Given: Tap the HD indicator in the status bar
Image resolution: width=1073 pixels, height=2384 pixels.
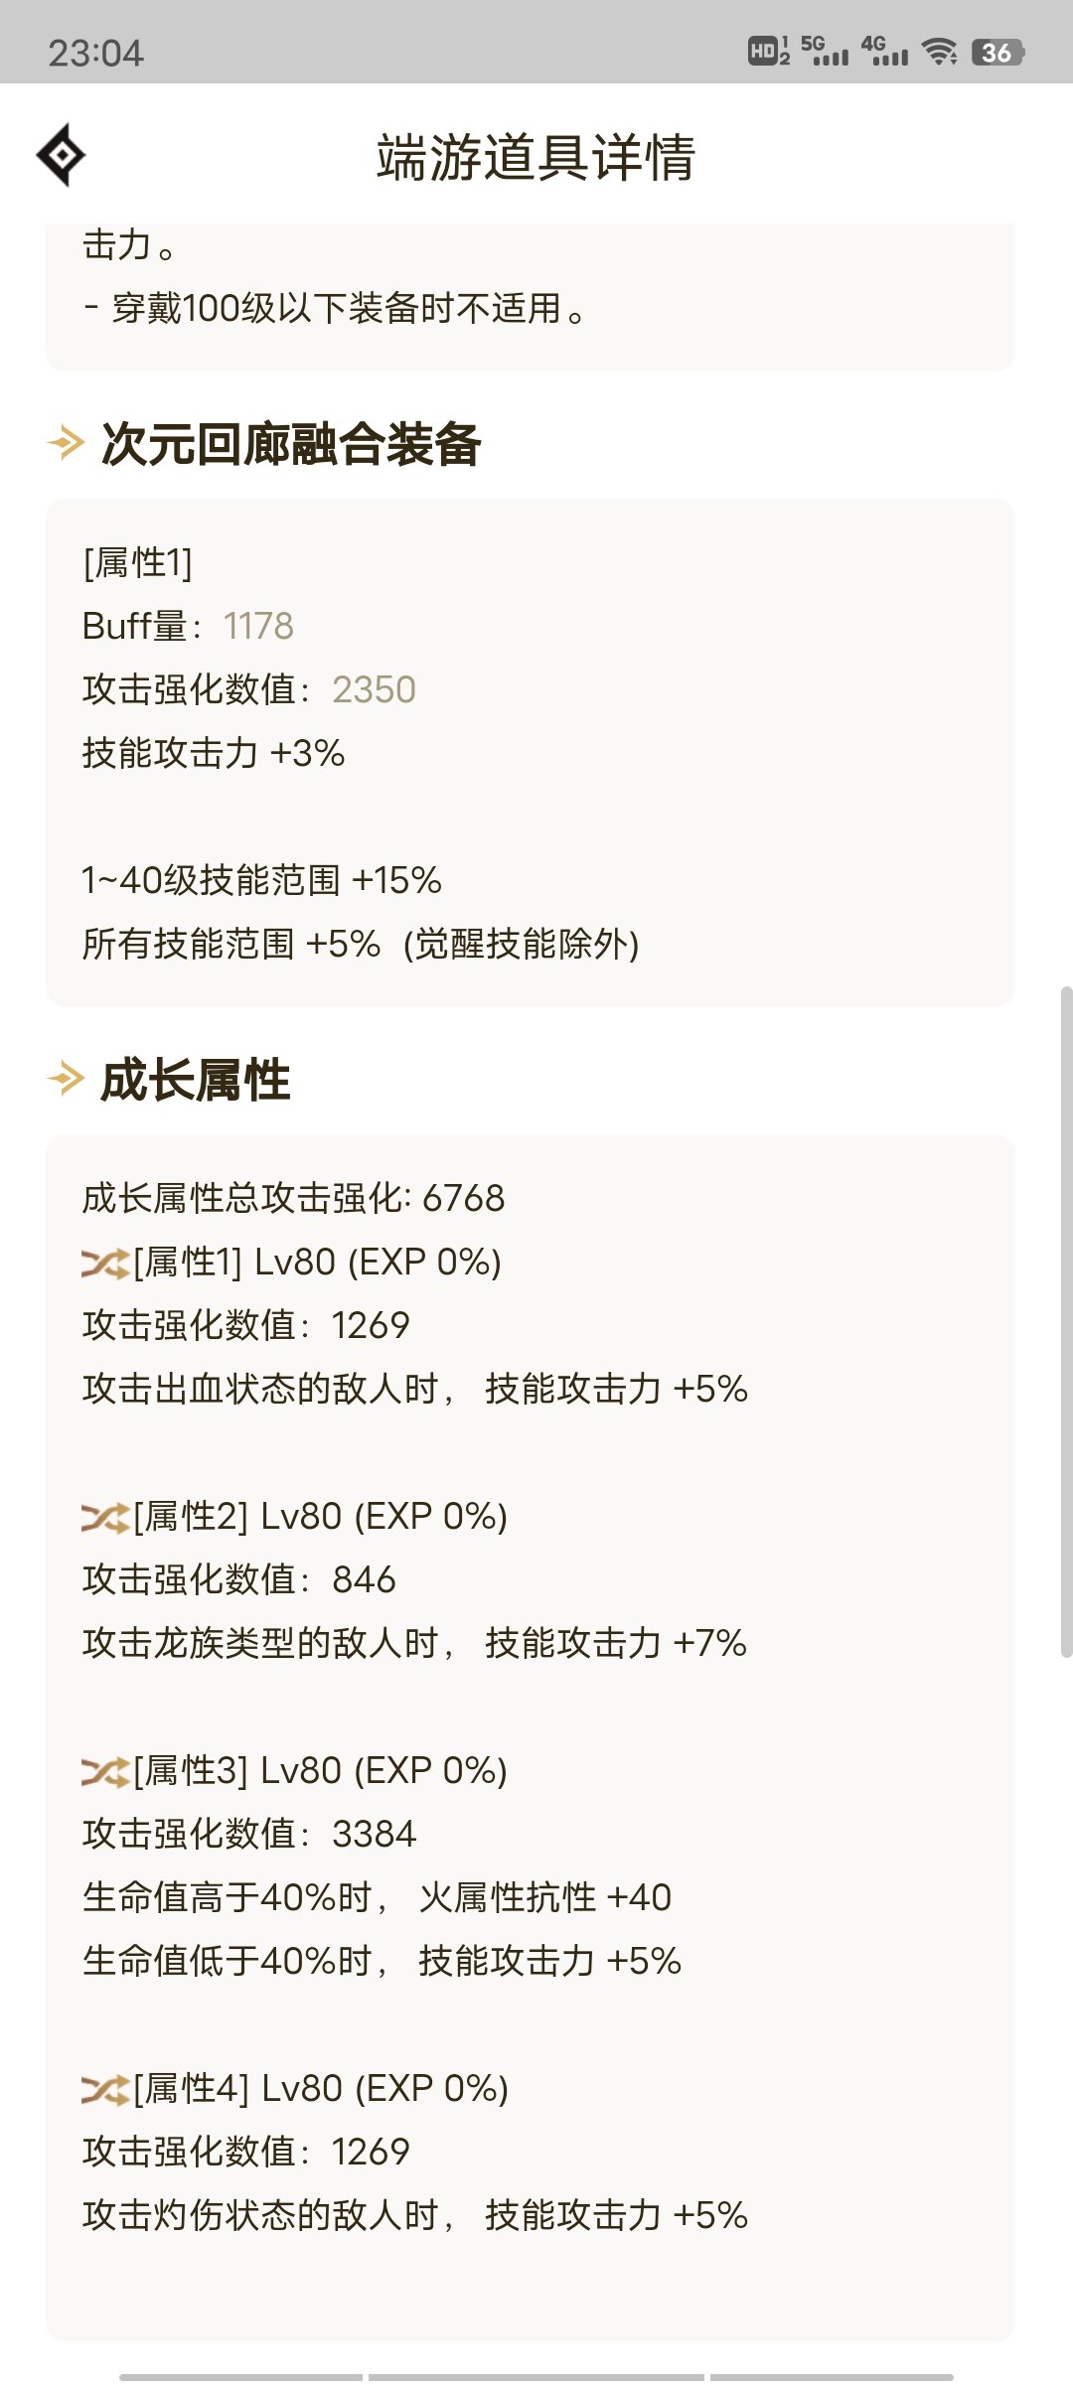Looking at the screenshot, I should (x=768, y=52).
